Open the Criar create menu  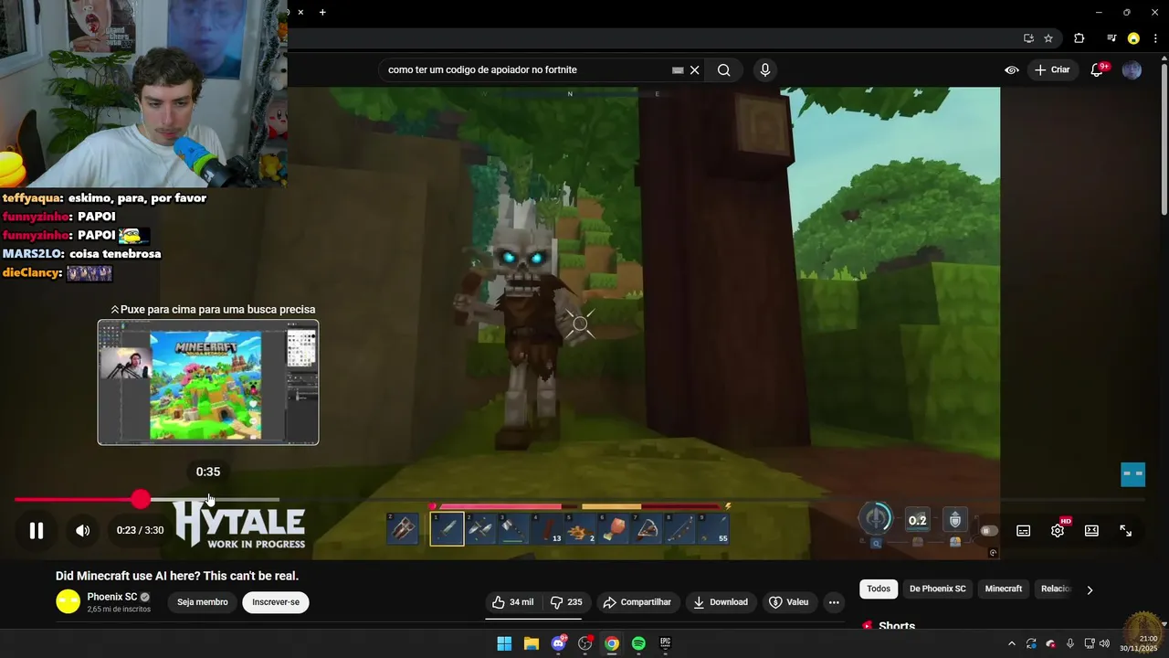pos(1052,69)
